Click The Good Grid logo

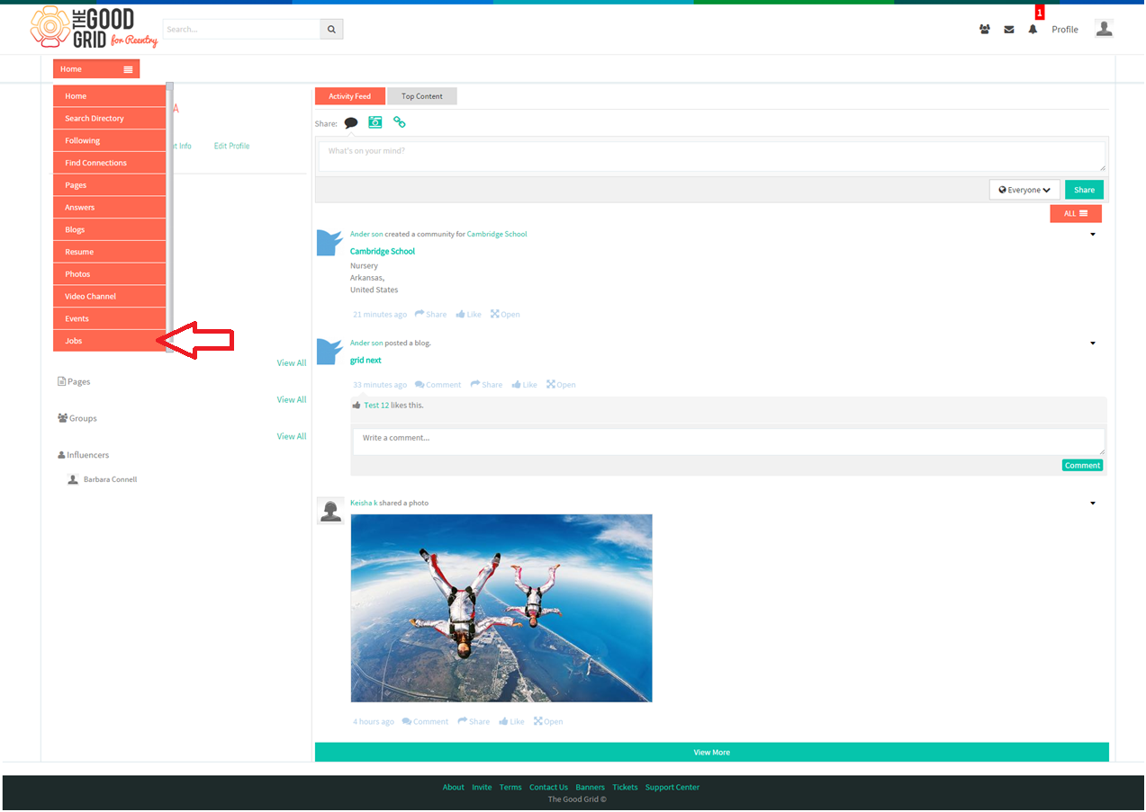click(95, 28)
